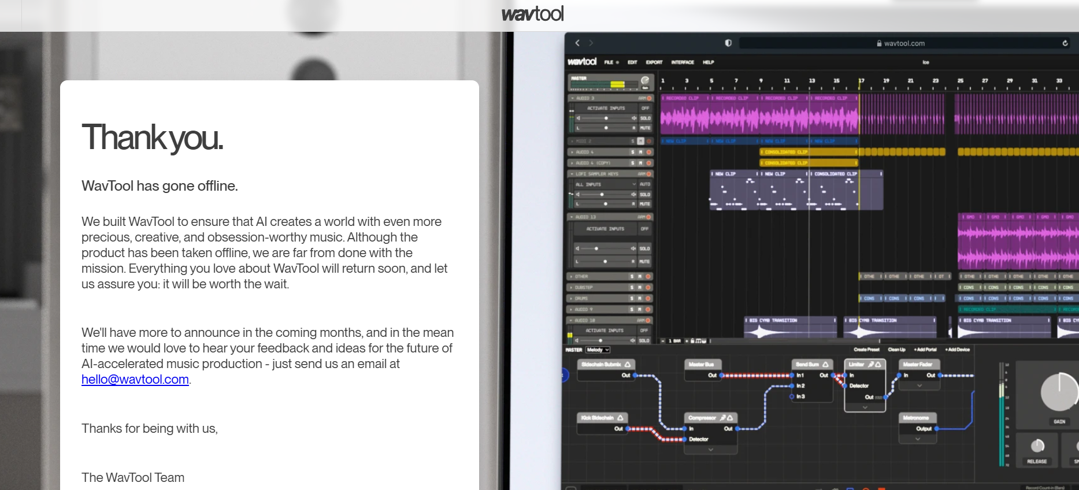
Task: Click bar 13 on timeline ruler
Action: point(812,81)
